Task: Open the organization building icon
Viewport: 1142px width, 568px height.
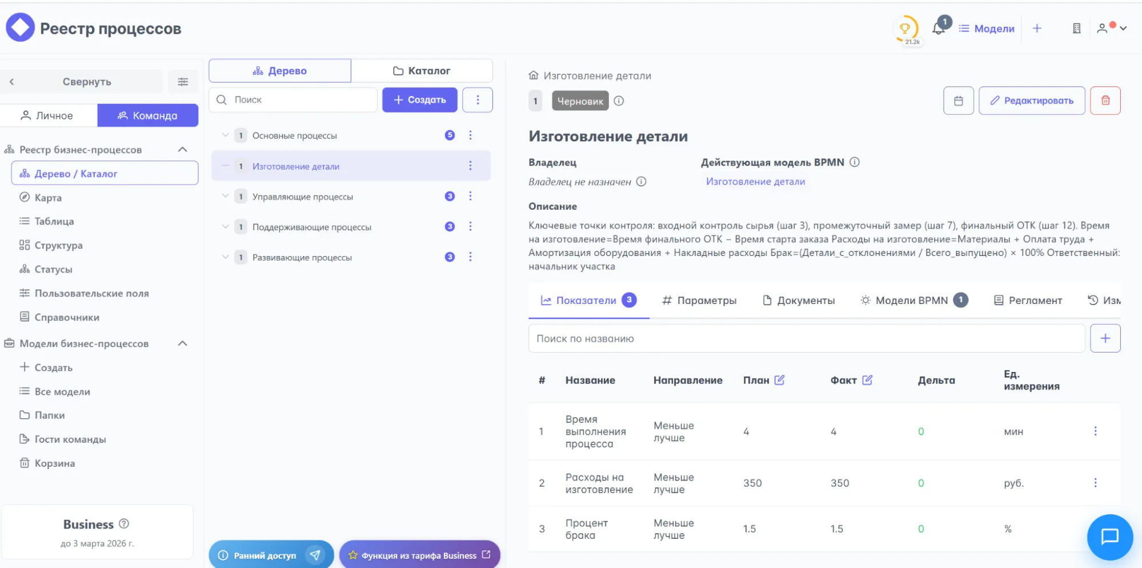Action: [1076, 28]
